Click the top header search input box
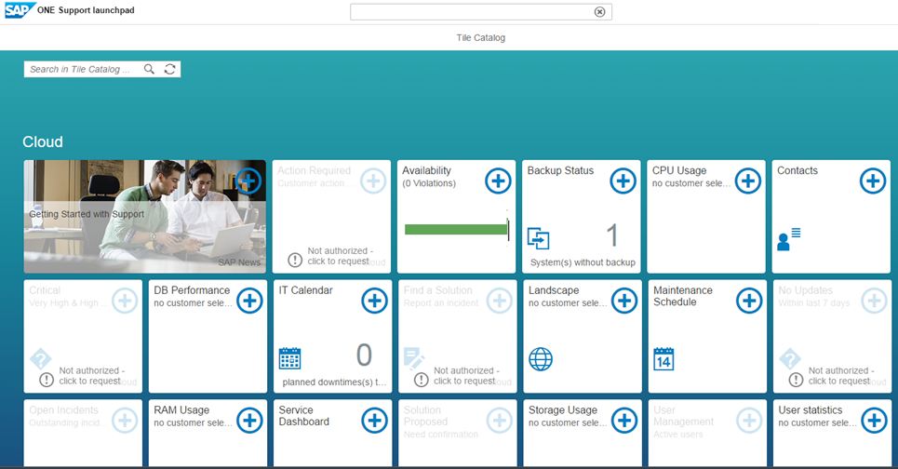 (x=470, y=12)
